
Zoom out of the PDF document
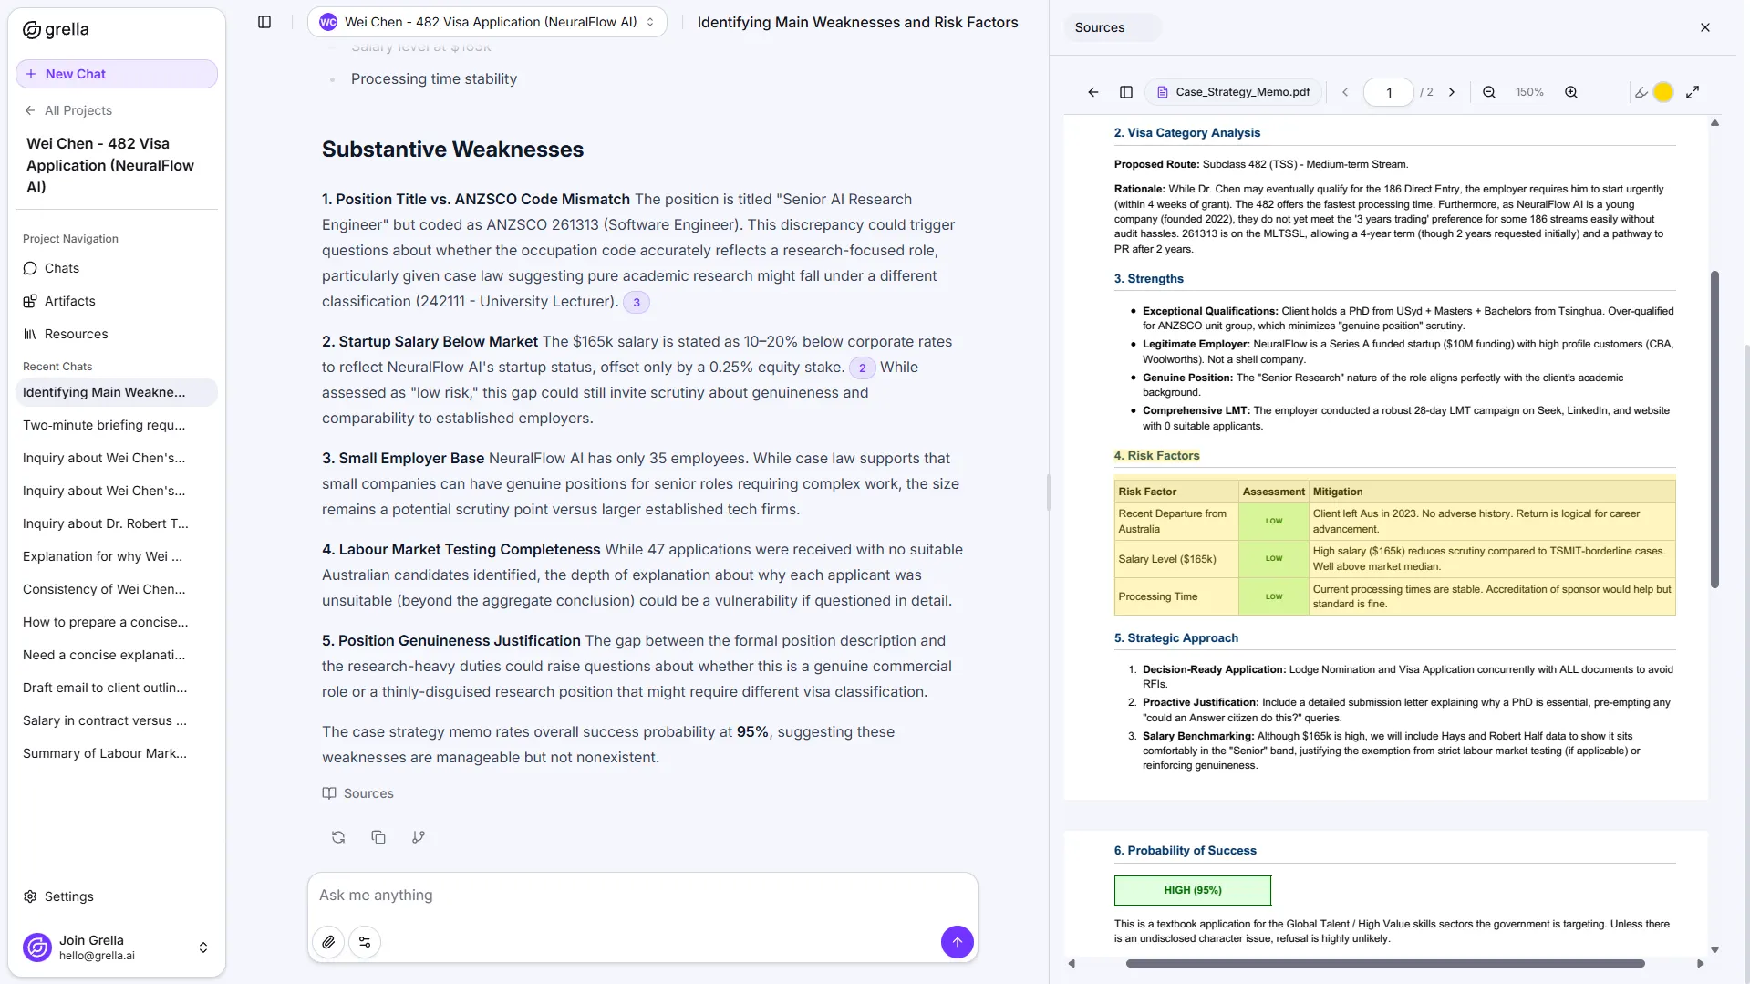pos(1488,91)
